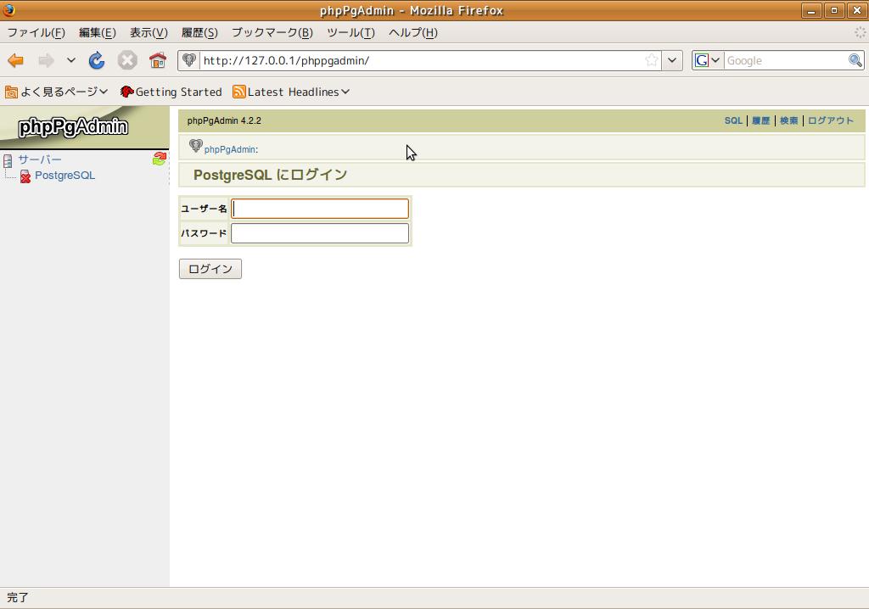Focus the パスワード input field

pyautogui.click(x=320, y=233)
